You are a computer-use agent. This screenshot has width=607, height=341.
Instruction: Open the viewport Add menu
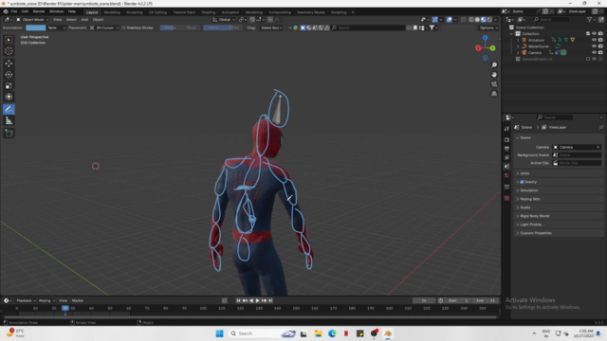pos(84,19)
